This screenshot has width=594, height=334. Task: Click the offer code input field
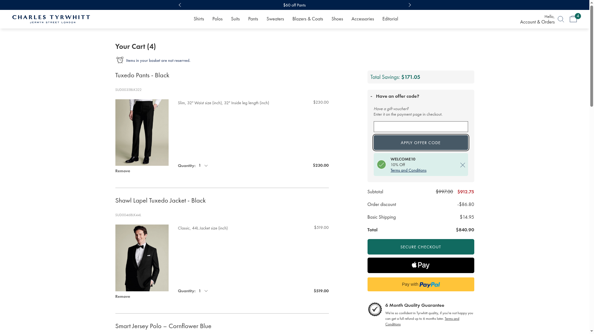click(x=420, y=127)
